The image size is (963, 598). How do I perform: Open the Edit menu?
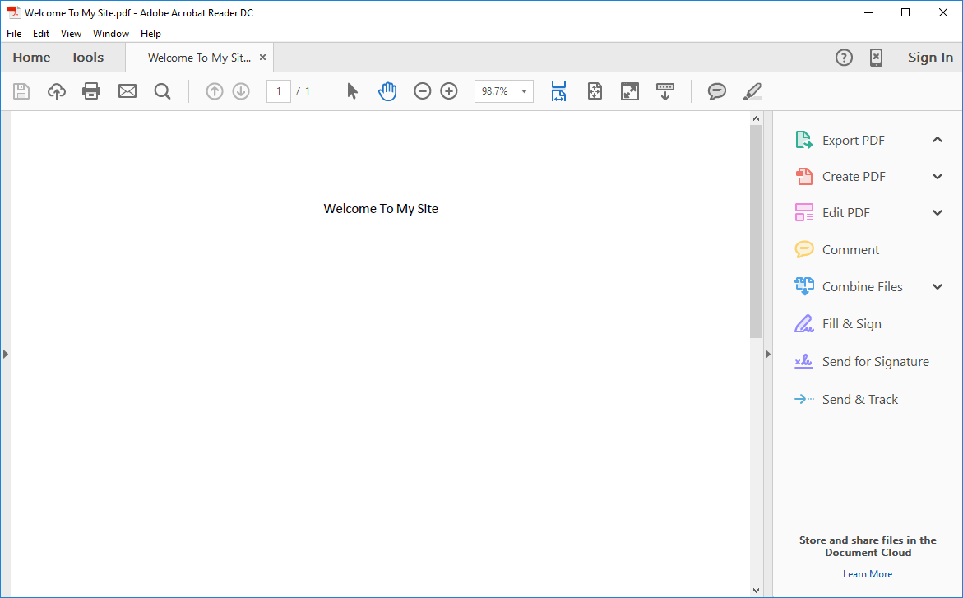click(40, 33)
